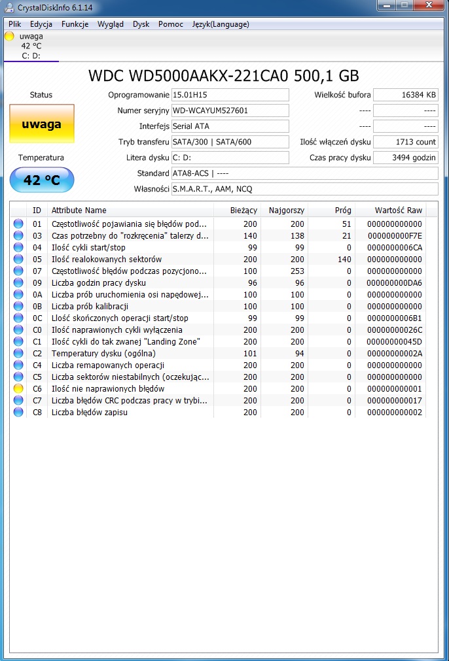Select the Liczba remapowanych operacji row name

[107, 365]
